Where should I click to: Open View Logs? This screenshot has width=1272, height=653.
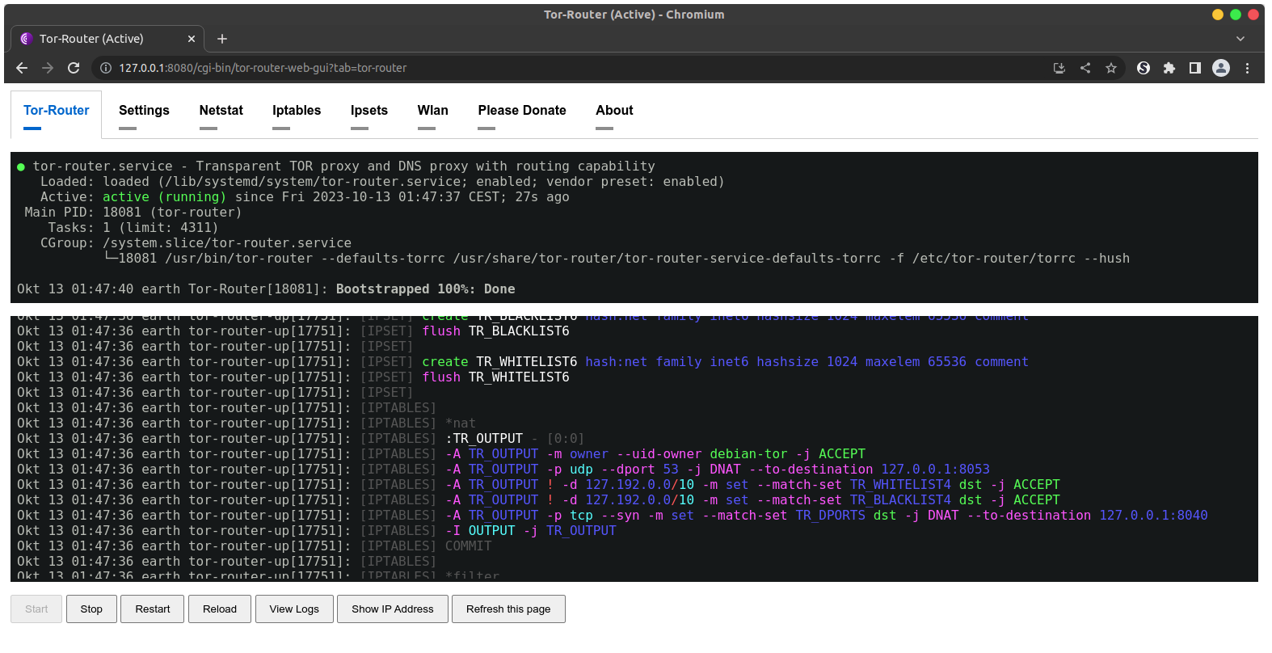(294, 609)
